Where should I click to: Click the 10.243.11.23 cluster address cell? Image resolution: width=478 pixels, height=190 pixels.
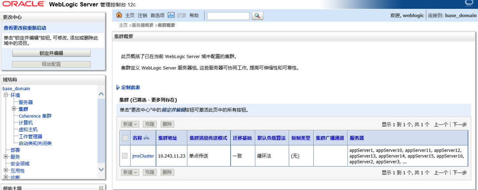coord(171,156)
